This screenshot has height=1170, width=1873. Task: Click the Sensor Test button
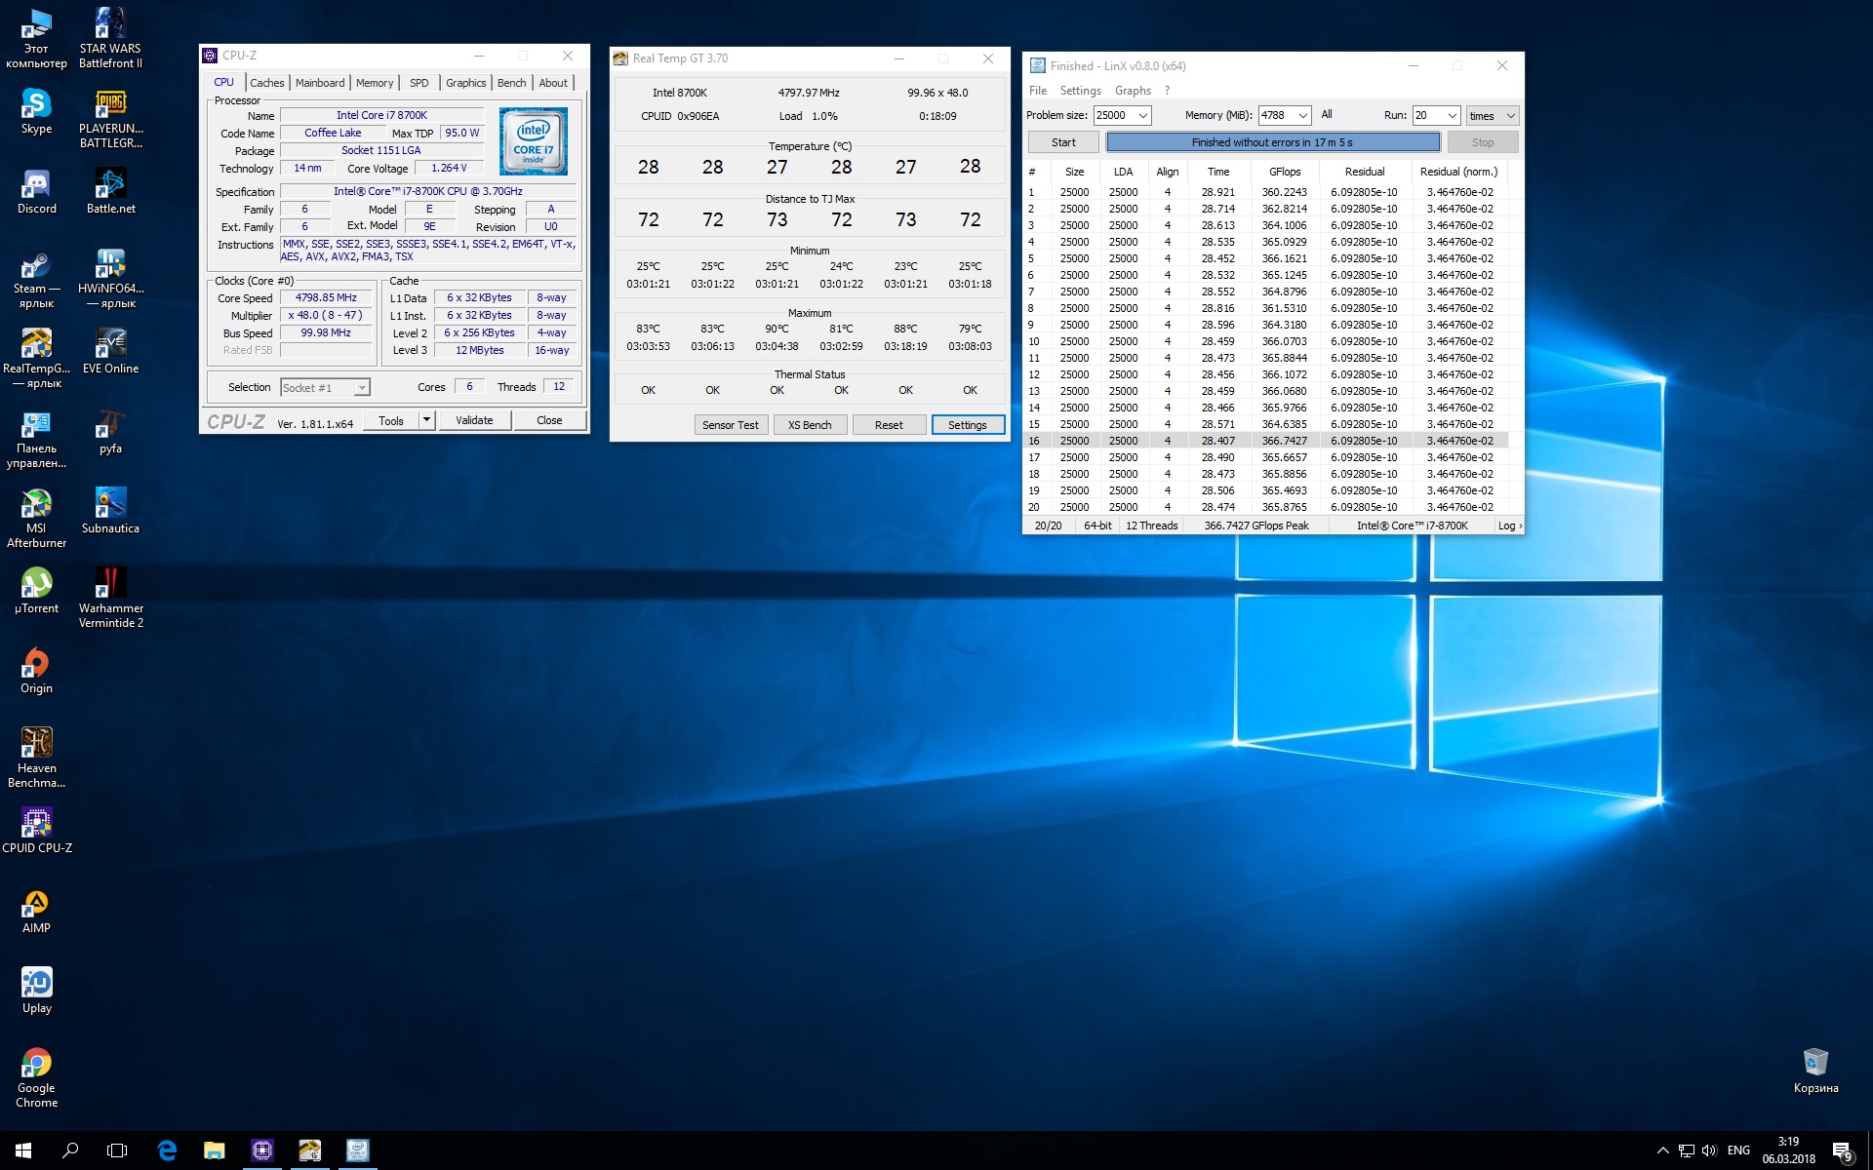click(x=730, y=425)
